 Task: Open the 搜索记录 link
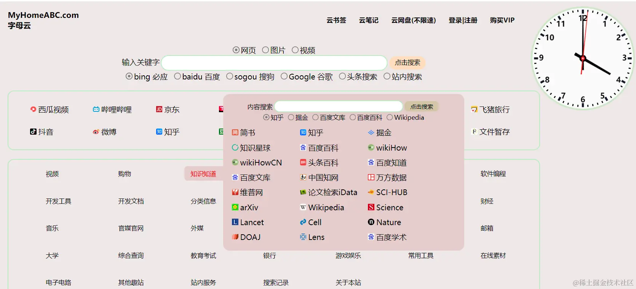(x=276, y=283)
